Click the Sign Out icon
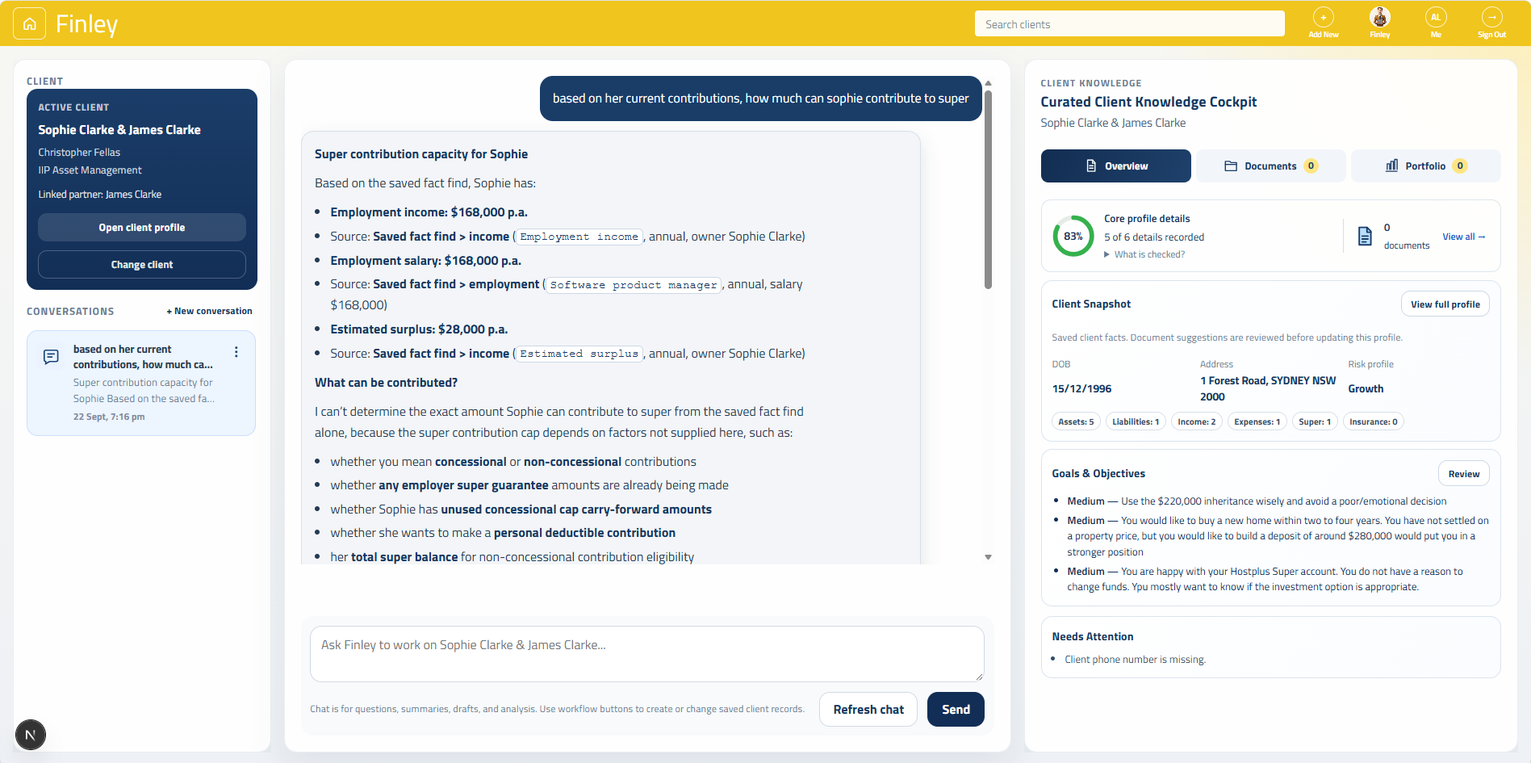The image size is (1531, 763). tap(1492, 17)
